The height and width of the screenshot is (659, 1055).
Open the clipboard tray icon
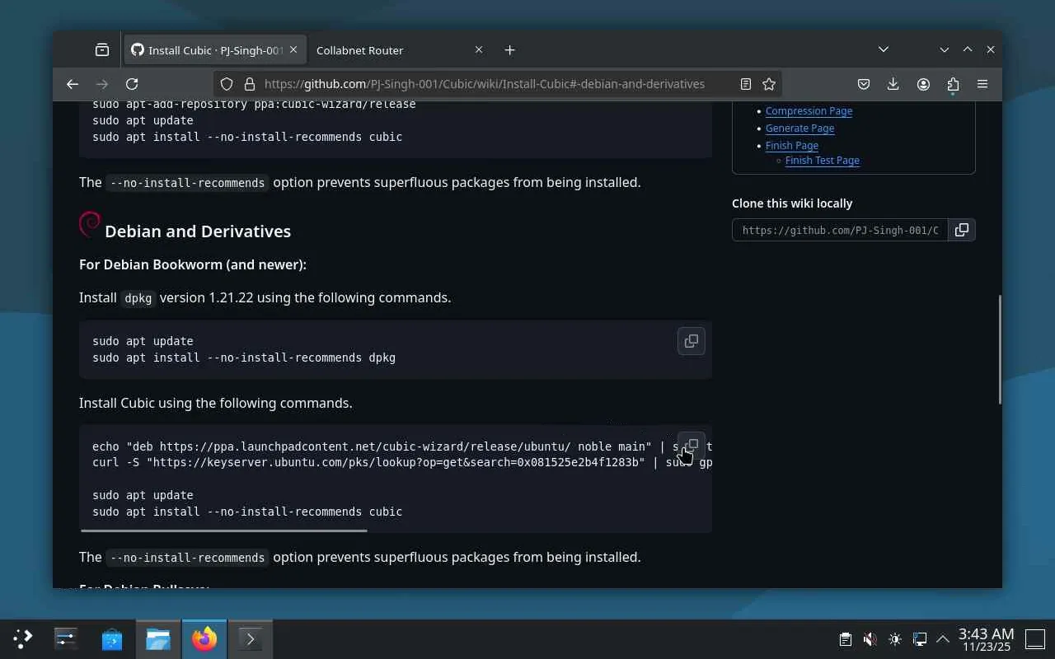pyautogui.click(x=846, y=639)
